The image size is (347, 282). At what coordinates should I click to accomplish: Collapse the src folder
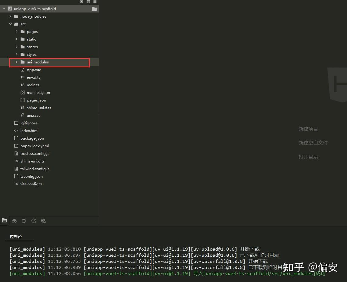pyautogui.click(x=10, y=24)
